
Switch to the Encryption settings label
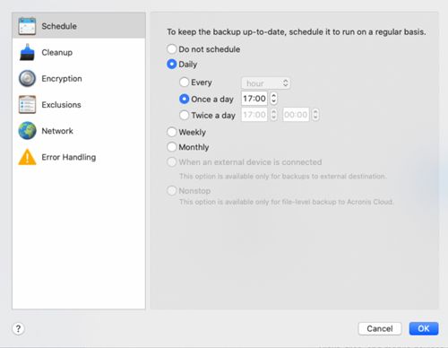pos(62,79)
